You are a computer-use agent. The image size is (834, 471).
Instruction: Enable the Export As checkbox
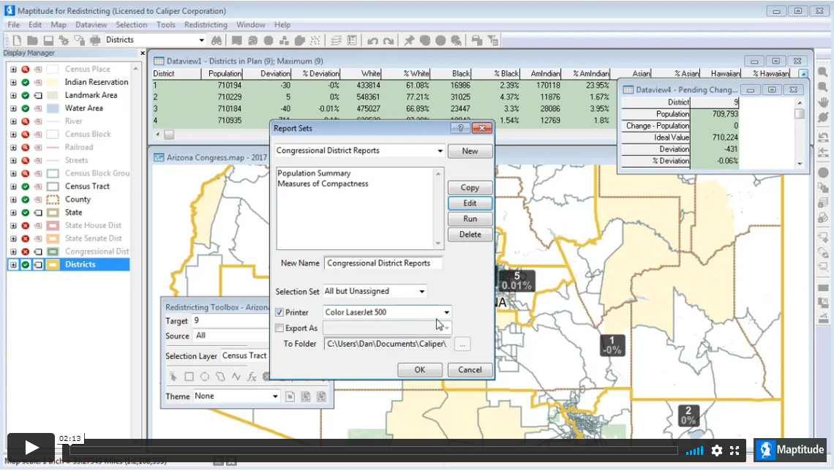[279, 328]
